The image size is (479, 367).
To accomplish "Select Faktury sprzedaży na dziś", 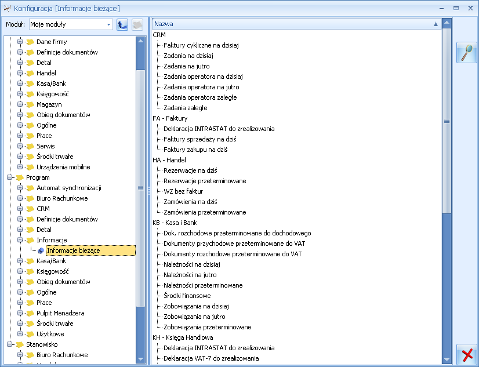I will 200,139.
